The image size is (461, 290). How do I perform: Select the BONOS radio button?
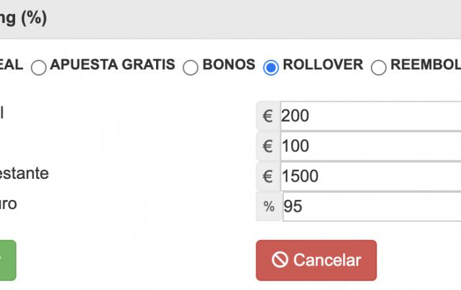tap(190, 68)
